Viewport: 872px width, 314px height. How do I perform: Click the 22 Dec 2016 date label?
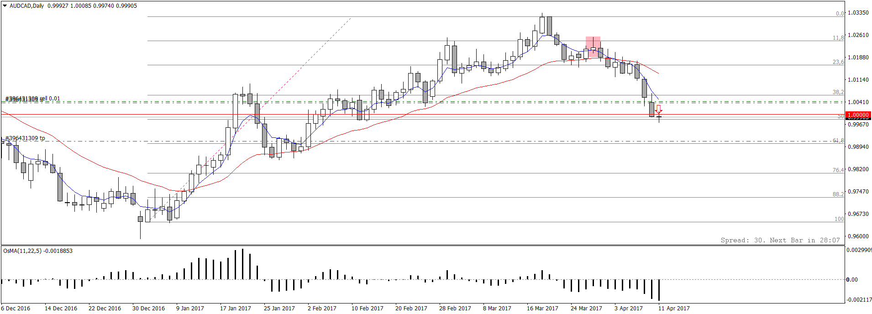tap(105, 309)
